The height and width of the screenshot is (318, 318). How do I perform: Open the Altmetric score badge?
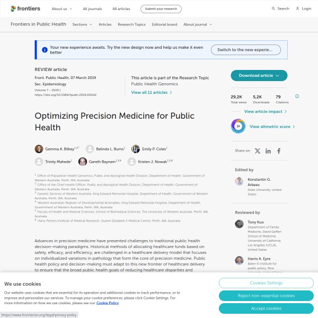pyautogui.click(x=238, y=126)
